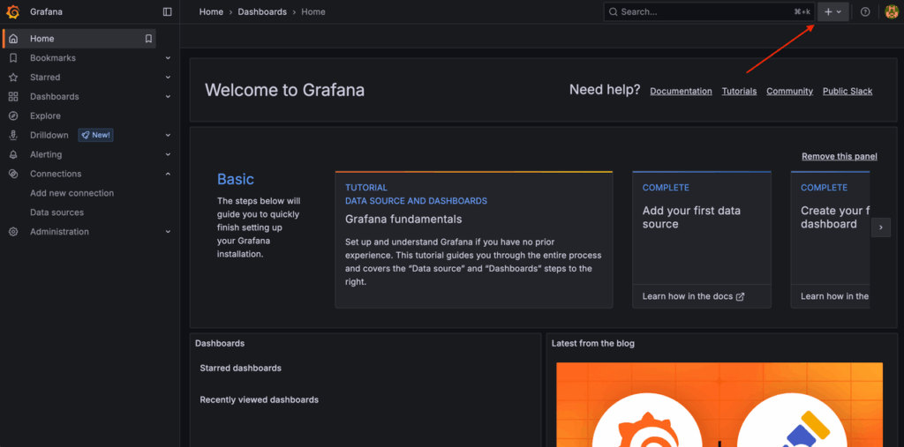904x447 pixels.
Task: Click the Home house icon in sidebar
Action: click(x=13, y=39)
